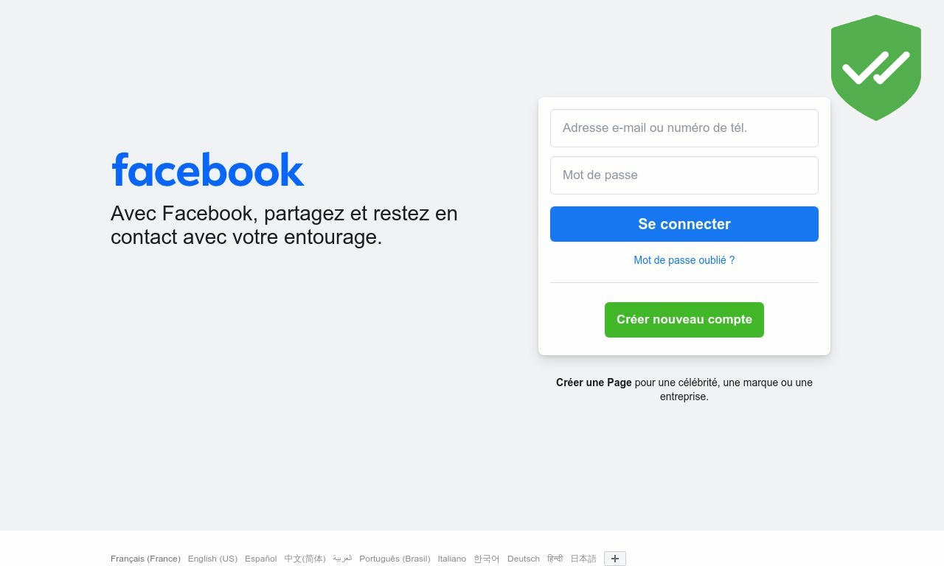Switch language to Deutsch

524,559
